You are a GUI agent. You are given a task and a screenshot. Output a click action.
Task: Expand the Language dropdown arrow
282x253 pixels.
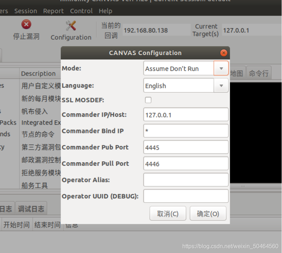(x=221, y=86)
